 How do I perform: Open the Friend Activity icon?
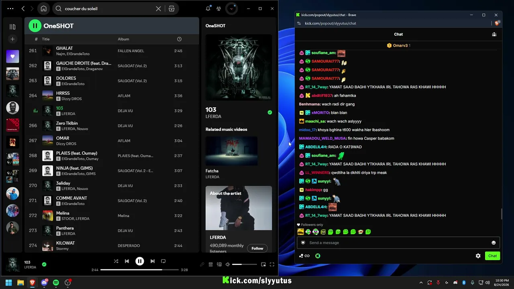coord(218,8)
